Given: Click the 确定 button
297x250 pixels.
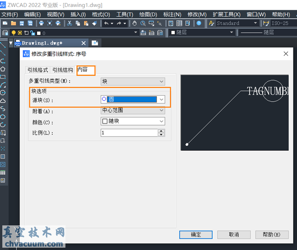Looking at the screenshot, I should 196,235.
